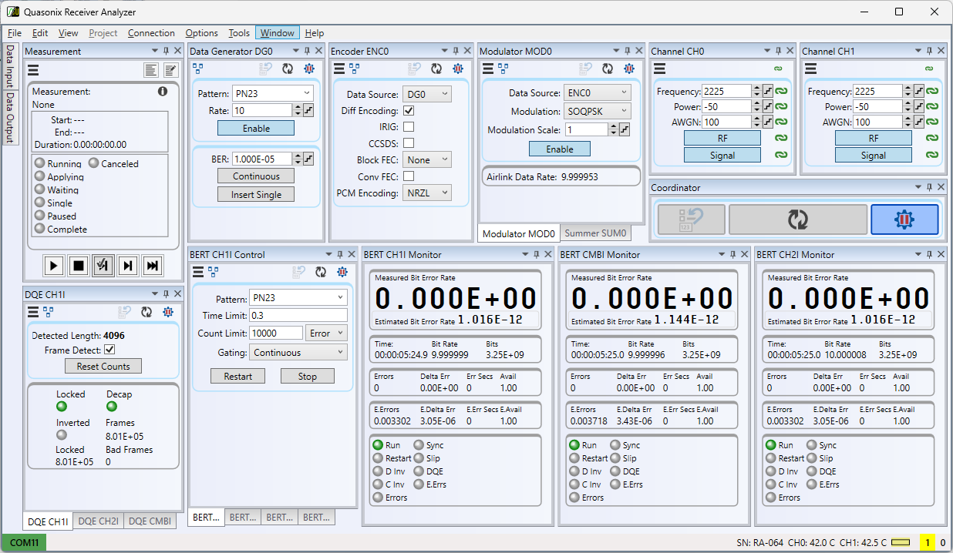Open the Encoder Data Source DG0 dropdown
Screen dimensions: 953x553
click(x=427, y=93)
